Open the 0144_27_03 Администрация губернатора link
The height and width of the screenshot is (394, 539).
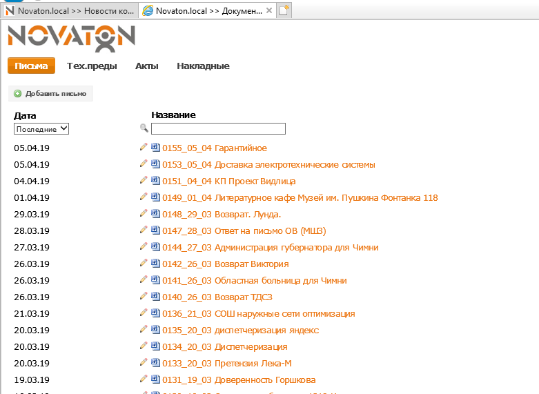click(x=270, y=248)
